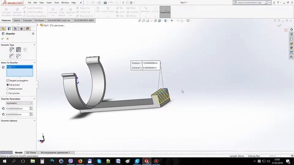Open the DimXpertManager tab icon

click(22, 28)
